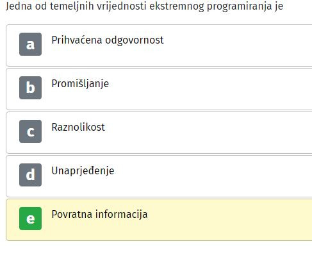Screen dimensions: 312x264
Task: Click the gray letter 'd' badge
Action: [x=30, y=175]
